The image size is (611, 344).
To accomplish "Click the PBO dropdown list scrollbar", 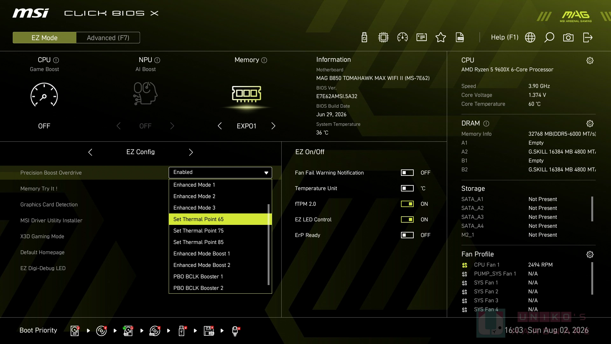I will tap(269, 245).
